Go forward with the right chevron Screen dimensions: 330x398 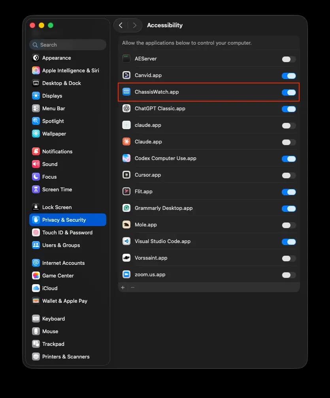(x=134, y=25)
